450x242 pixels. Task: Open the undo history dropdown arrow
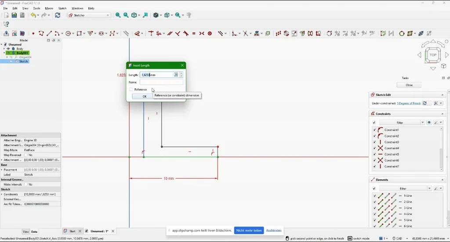click(39, 15)
